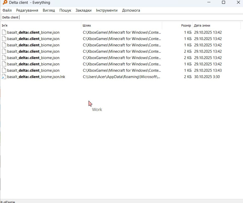Click the file icon in the 13:43 row
The image size is (243, 203).
click(4, 70)
